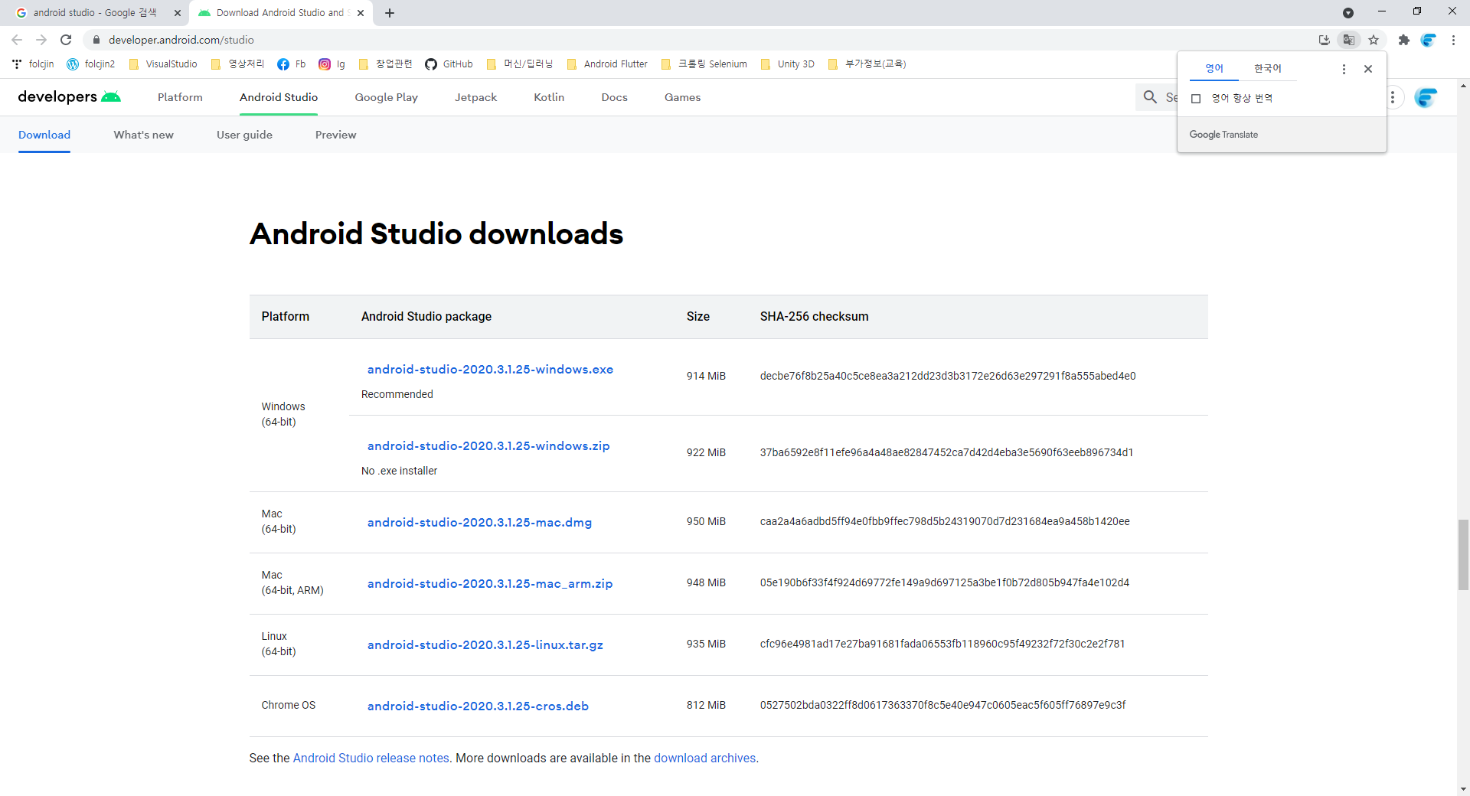Go back with the browser back arrow
This screenshot has height=796, width=1470.
(17, 40)
